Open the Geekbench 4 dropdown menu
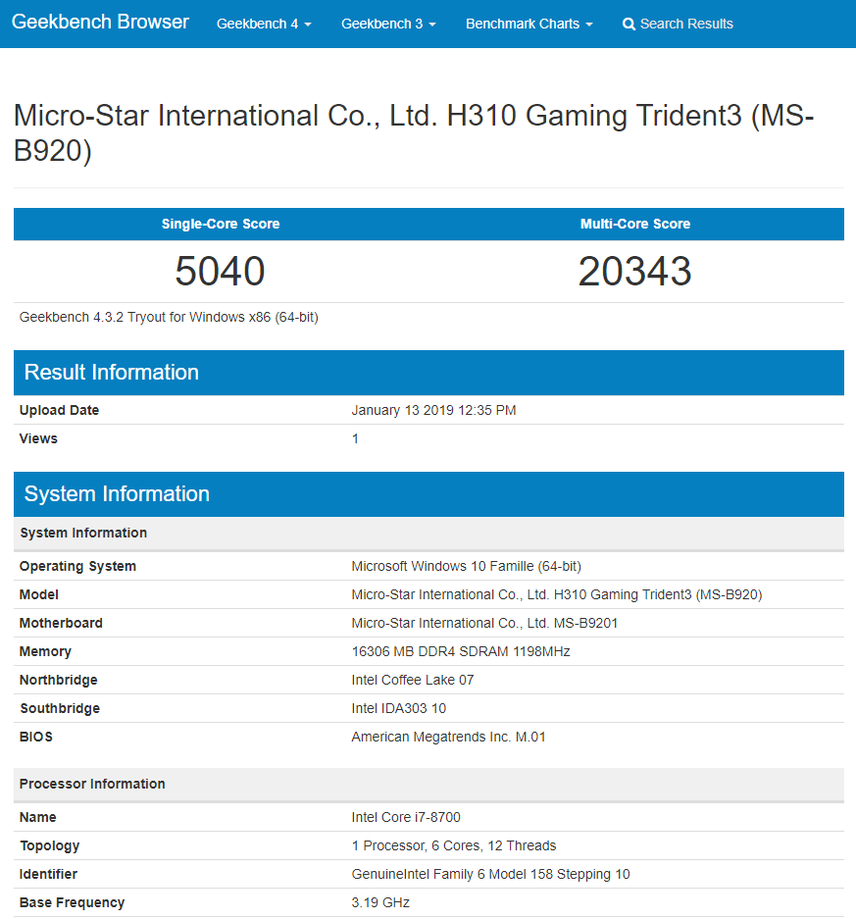 [x=264, y=25]
